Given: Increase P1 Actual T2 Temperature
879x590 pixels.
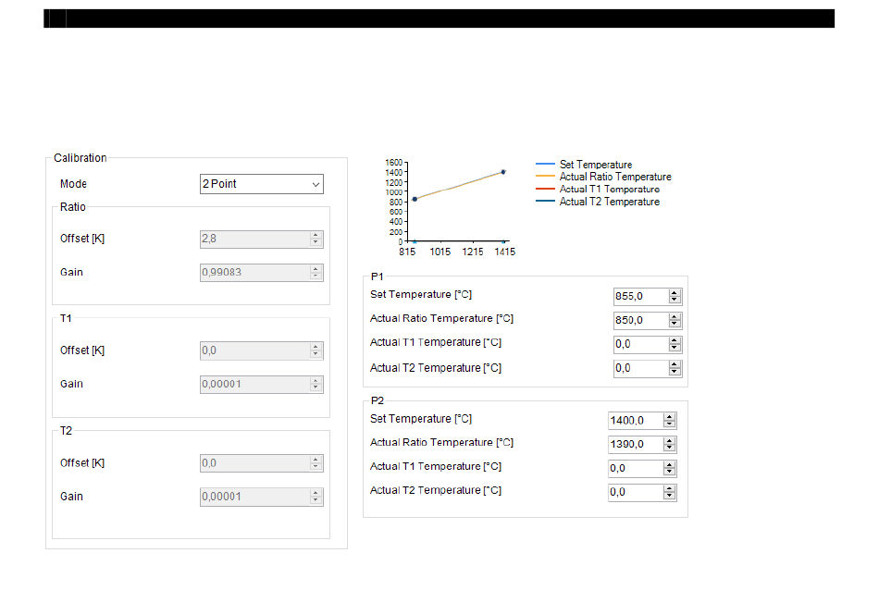Looking at the screenshot, I should point(675,364).
